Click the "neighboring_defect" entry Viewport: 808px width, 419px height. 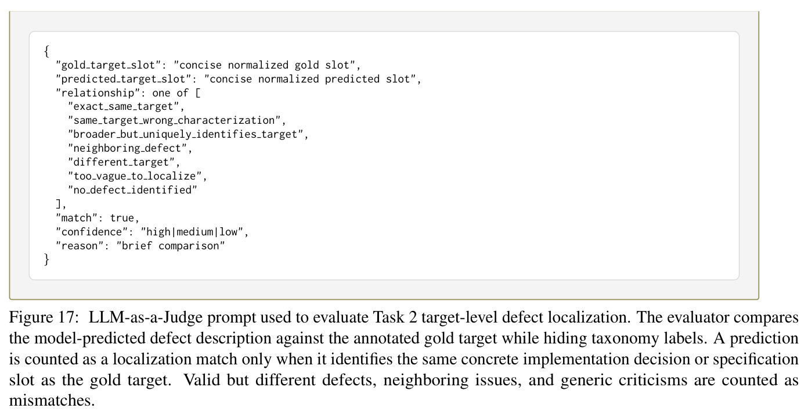pos(129,148)
